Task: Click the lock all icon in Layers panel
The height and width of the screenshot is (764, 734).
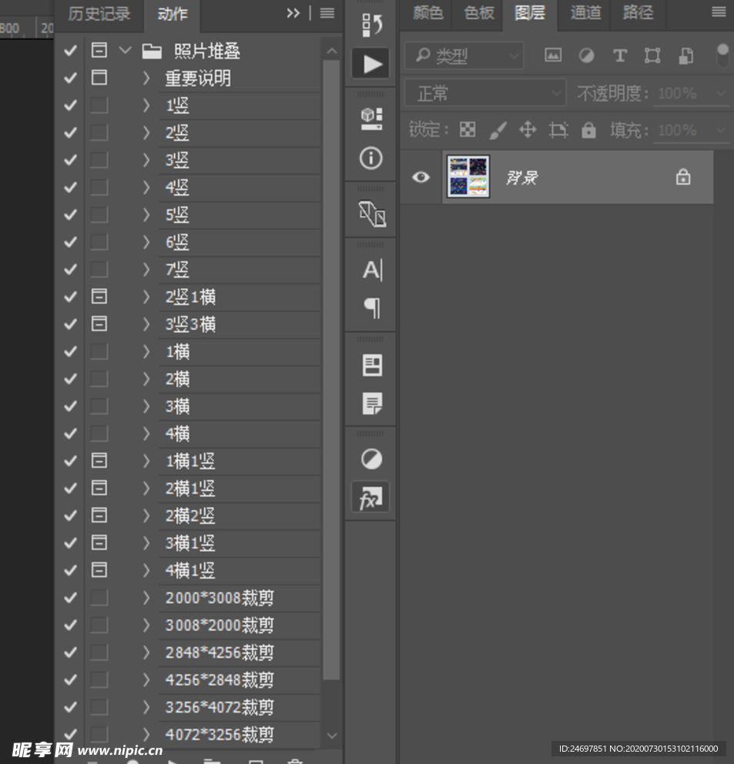Action: click(x=588, y=130)
